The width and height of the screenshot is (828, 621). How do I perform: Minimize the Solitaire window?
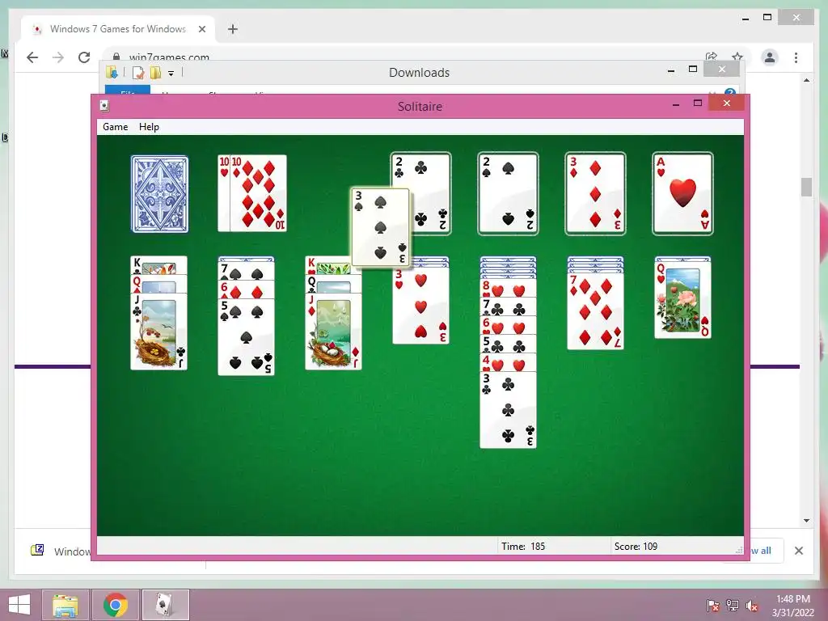tap(675, 104)
